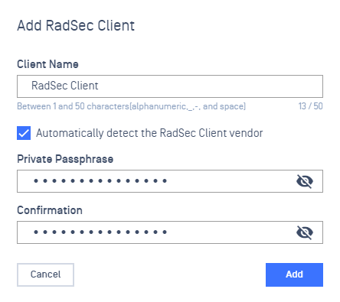This screenshot has height=302, width=340.
Task: Click the Add button
Action: coord(294,274)
